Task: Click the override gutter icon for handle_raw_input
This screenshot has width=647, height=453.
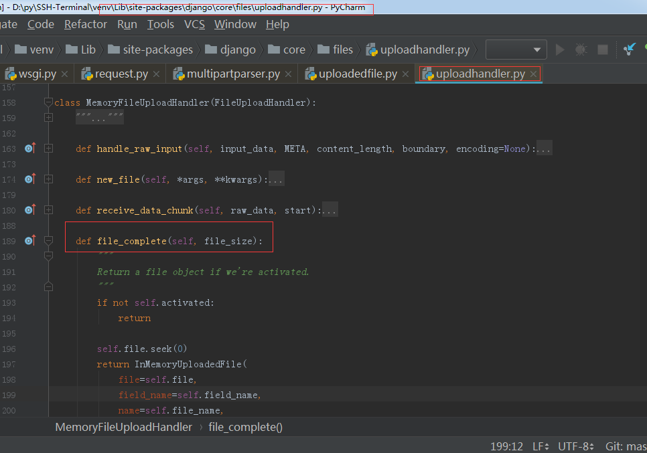Action: [x=31, y=148]
